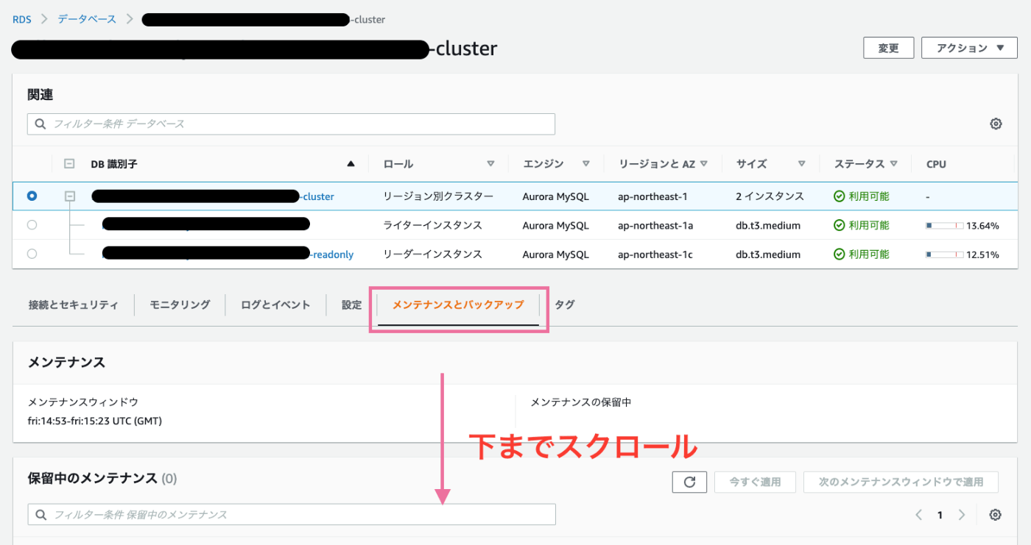The height and width of the screenshot is (545, 1031).
Task: Click page number 1 in pagination
Action: (x=940, y=515)
